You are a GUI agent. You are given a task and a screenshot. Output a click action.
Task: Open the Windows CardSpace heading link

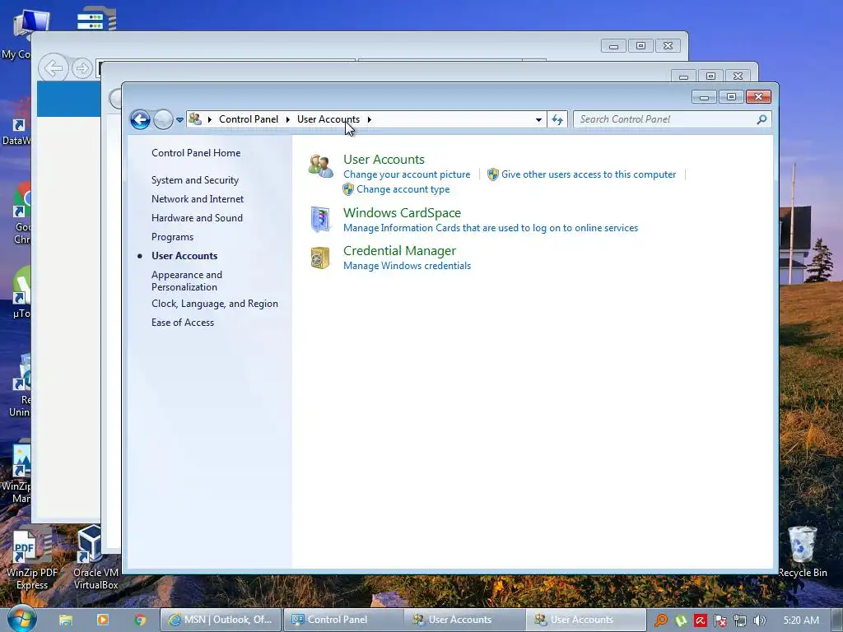pyautogui.click(x=402, y=213)
